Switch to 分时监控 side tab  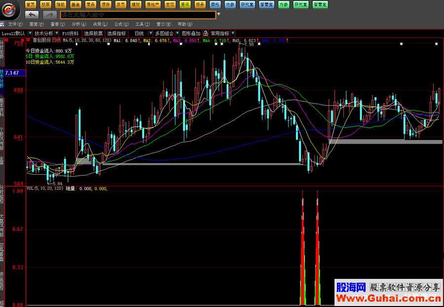click(x=2, y=195)
